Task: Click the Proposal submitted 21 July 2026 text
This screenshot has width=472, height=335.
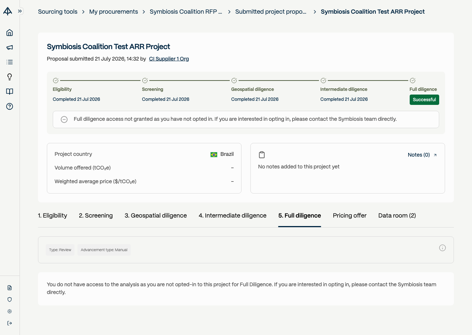Action: tap(96, 59)
